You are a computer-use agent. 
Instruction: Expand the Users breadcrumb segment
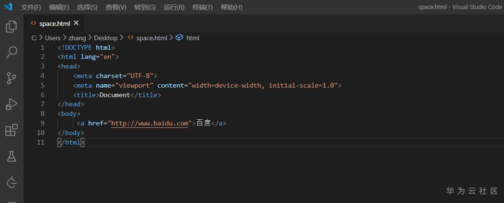point(53,38)
